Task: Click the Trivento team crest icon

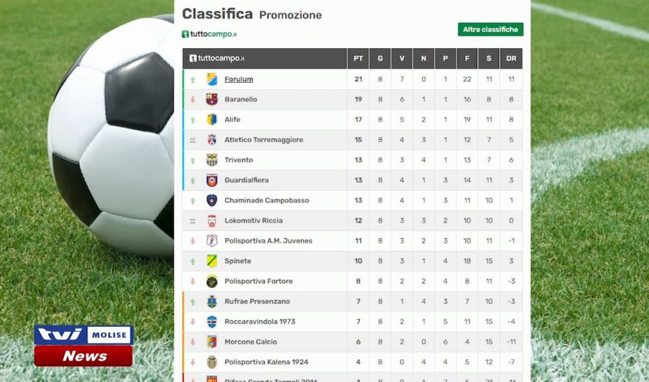Action: [x=212, y=160]
